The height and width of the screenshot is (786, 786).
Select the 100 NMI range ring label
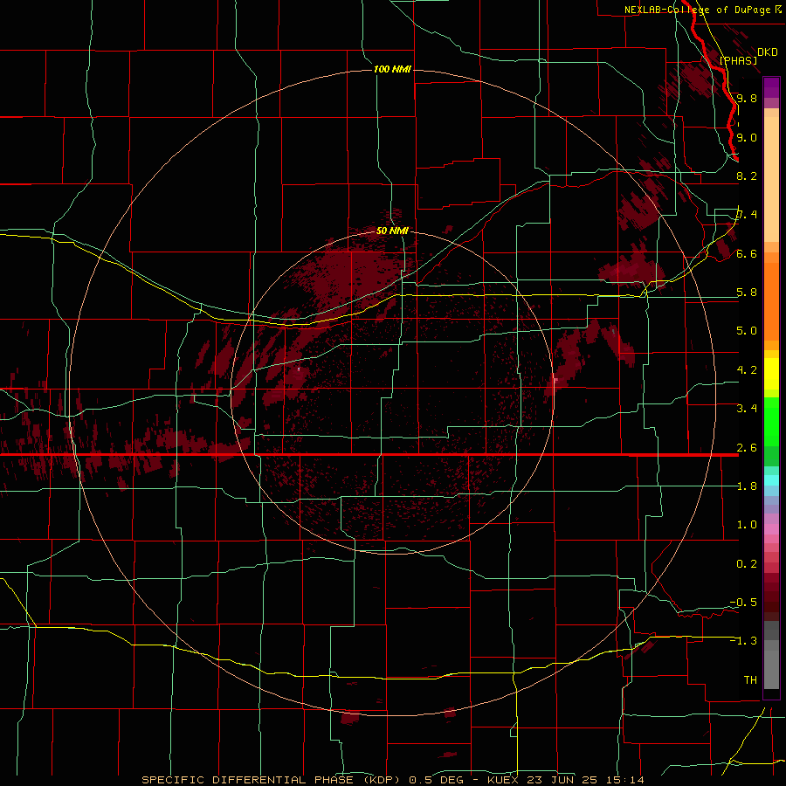pyautogui.click(x=392, y=69)
